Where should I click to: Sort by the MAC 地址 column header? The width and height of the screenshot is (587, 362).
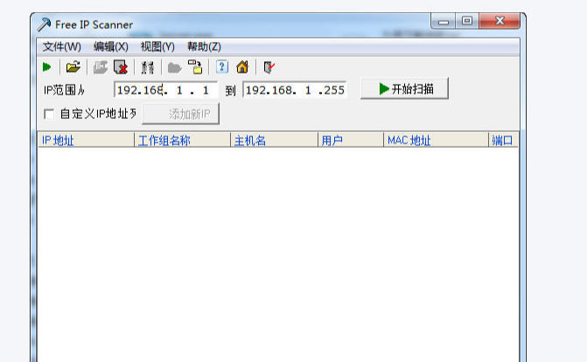click(x=437, y=140)
